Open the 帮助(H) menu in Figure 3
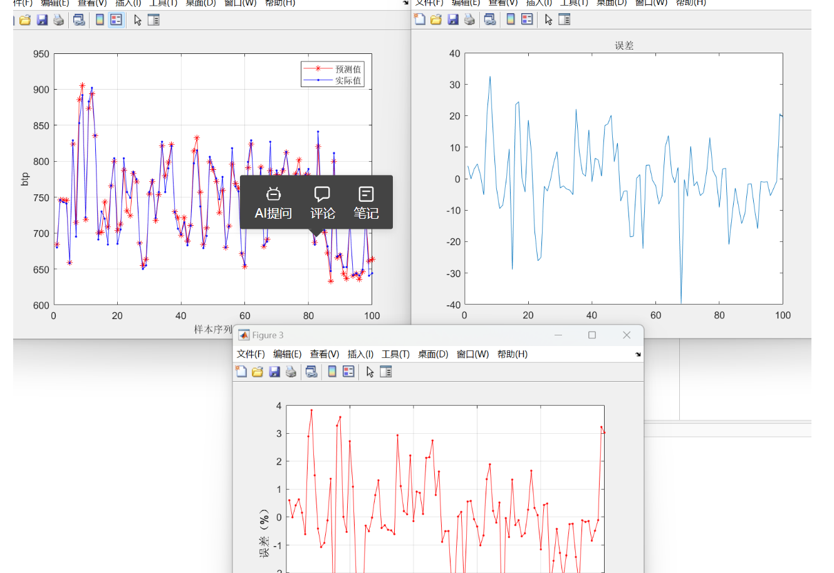834x573 pixels. (x=512, y=354)
